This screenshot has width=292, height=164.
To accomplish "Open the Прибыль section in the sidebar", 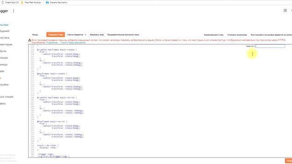I will tap(3, 51).
